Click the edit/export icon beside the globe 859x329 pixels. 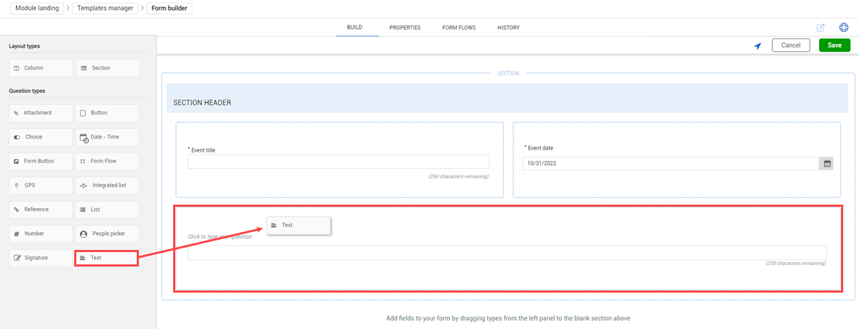click(x=821, y=27)
